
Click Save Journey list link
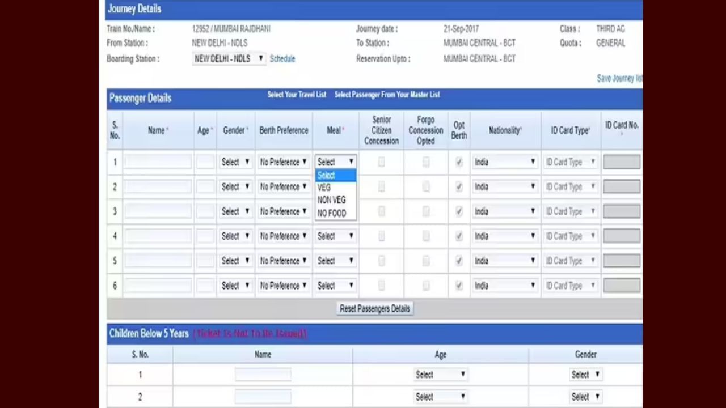pyautogui.click(x=619, y=78)
